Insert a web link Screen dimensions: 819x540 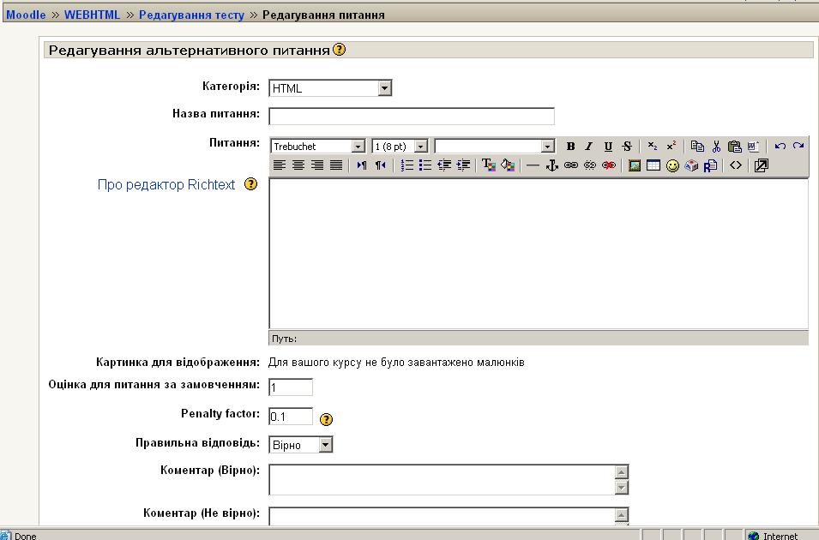click(571, 165)
